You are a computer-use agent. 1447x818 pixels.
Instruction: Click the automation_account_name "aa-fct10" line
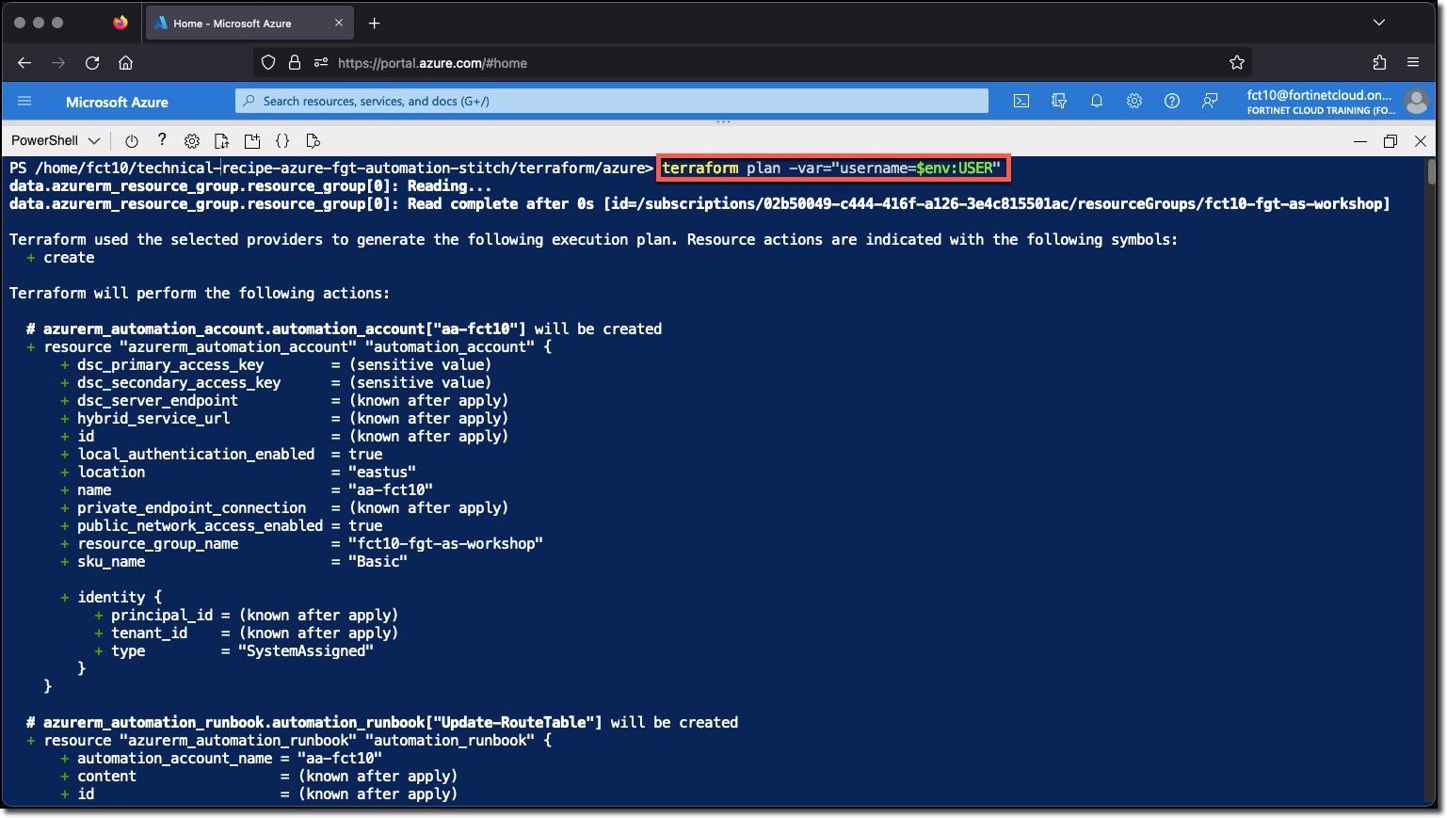click(x=221, y=758)
